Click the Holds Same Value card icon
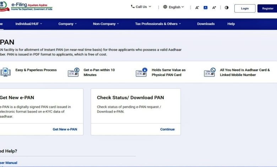Image resolution: width=277 pixels, height=167 pixels. [141, 72]
